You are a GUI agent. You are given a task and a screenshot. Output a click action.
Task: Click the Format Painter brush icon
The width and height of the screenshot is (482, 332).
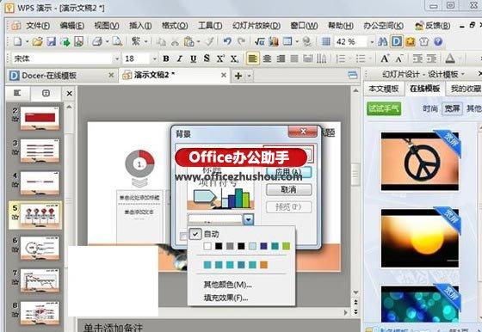209,41
